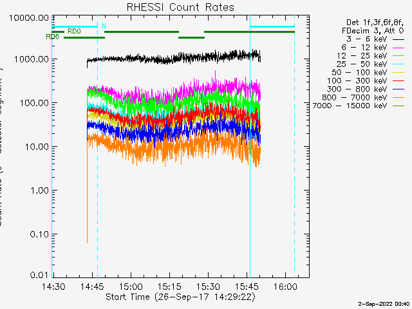The image size is (412, 309).
Task: Click the 14:30 time axis label
Action: 53,286
